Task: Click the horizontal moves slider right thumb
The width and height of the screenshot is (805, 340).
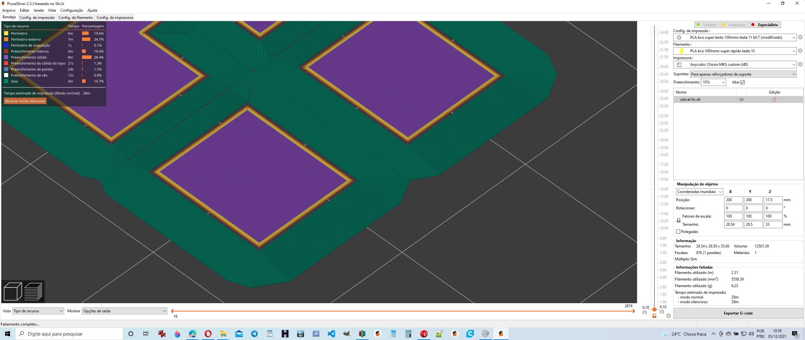Action: [x=634, y=311]
